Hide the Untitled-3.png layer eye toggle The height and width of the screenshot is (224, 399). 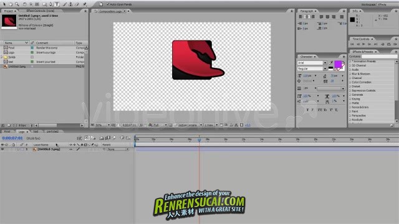coord(2,149)
